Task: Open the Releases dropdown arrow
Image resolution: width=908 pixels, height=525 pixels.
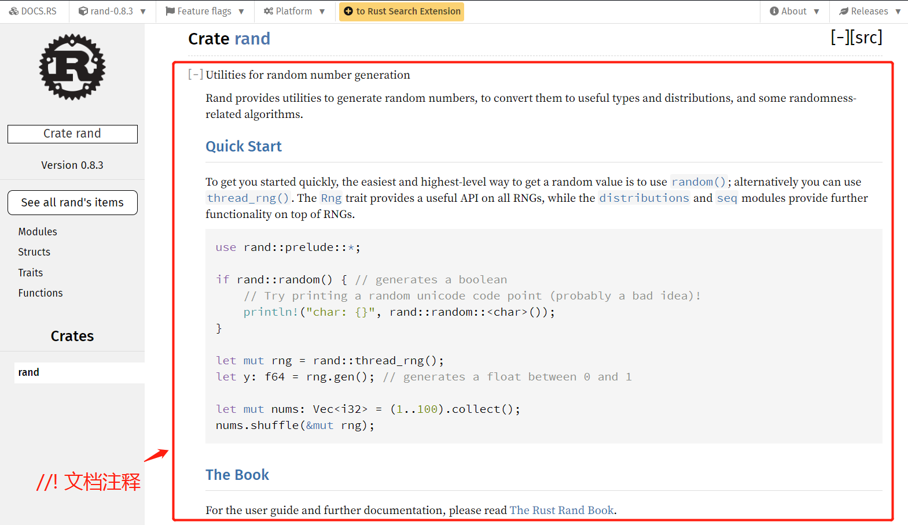Action: pyautogui.click(x=898, y=12)
